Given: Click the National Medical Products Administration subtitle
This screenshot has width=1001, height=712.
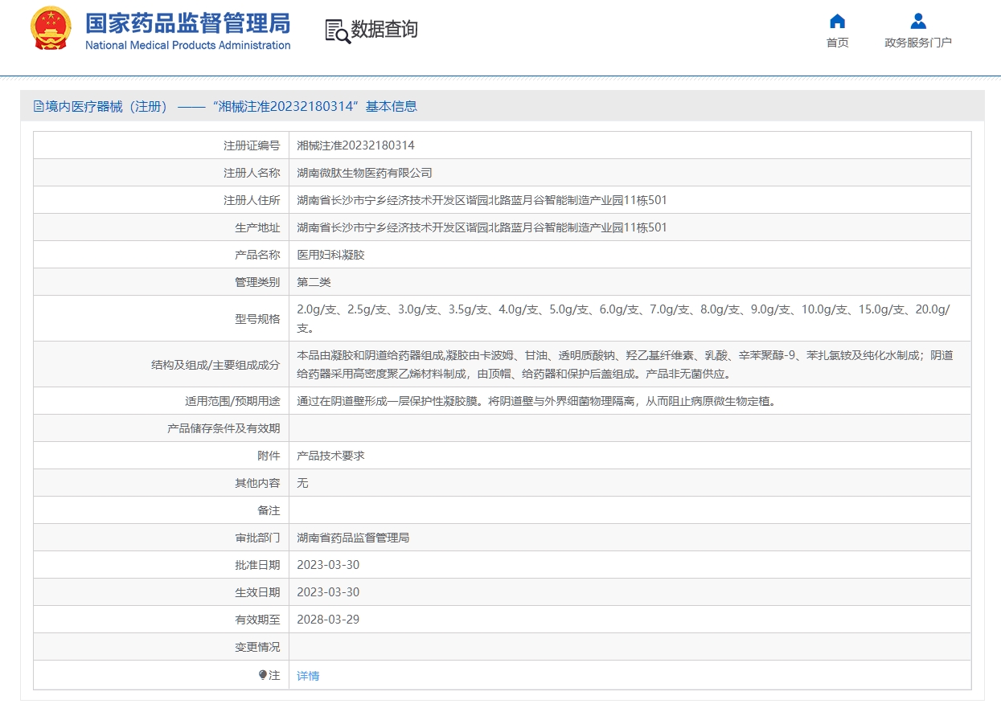Looking at the screenshot, I should [x=187, y=46].
